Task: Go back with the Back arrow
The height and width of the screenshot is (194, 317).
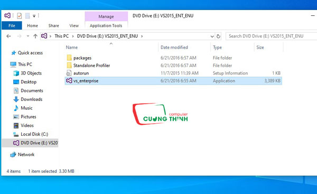Action: [8, 36]
